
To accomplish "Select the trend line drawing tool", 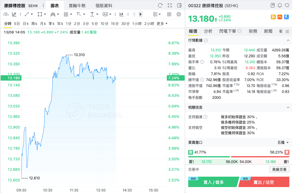I will (x=27, y=14).
